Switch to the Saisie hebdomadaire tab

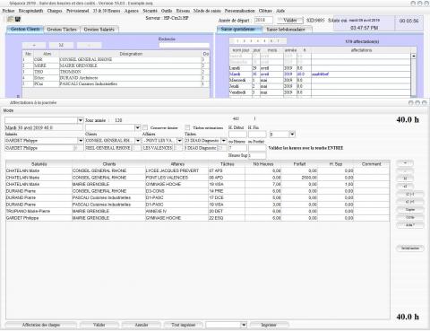click(286, 30)
